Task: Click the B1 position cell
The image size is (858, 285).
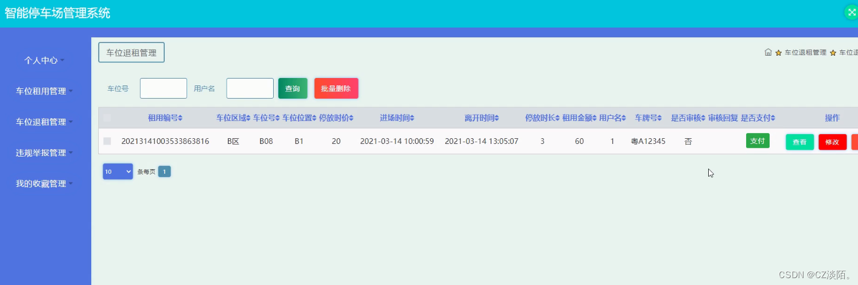Action: tap(299, 141)
